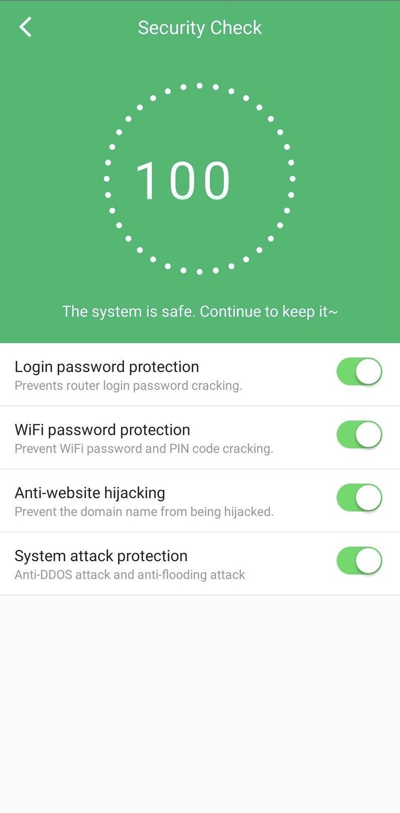Disable Login password protection toggle

click(x=359, y=371)
